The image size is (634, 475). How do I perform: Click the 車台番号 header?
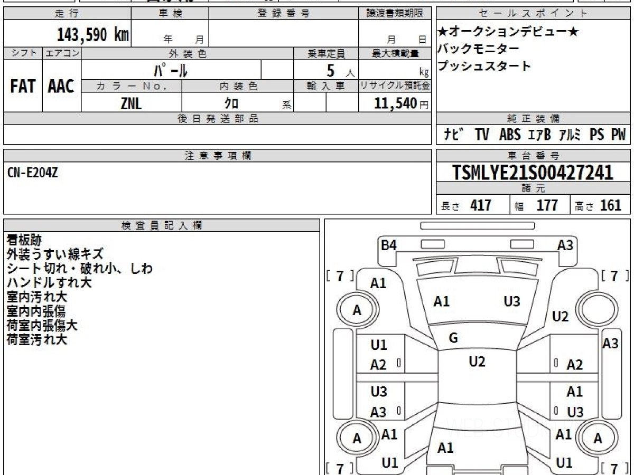[x=533, y=155]
